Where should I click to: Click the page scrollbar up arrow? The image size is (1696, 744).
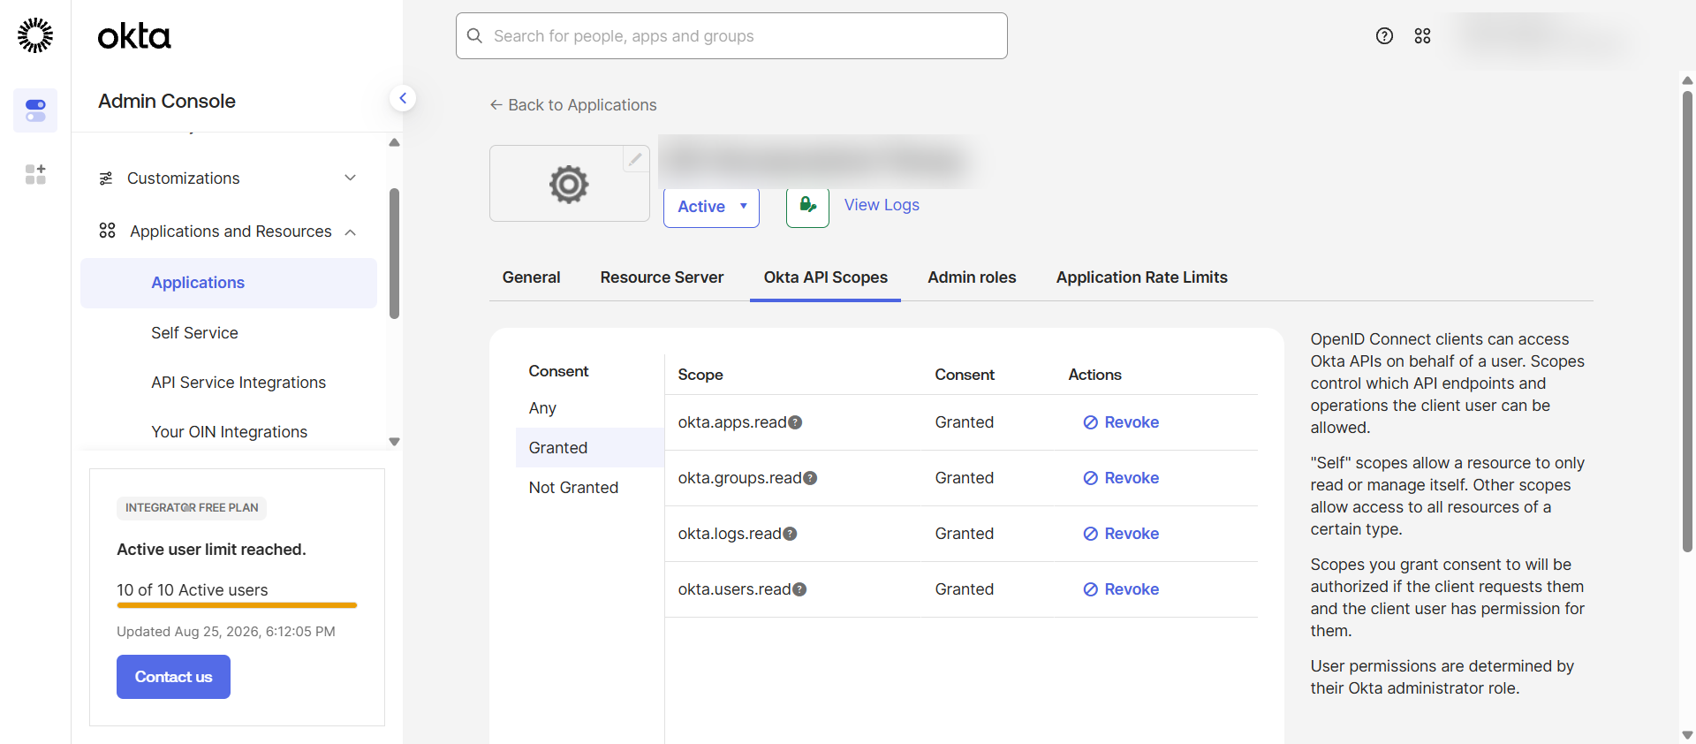(1687, 80)
